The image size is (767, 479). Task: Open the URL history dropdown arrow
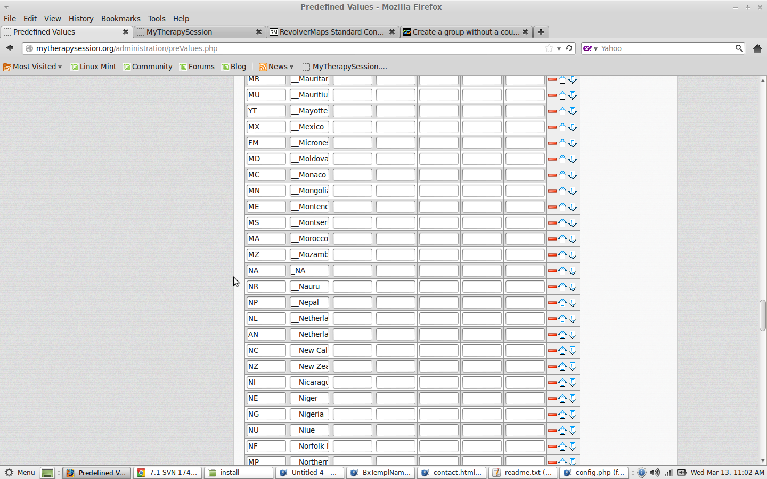(x=559, y=48)
